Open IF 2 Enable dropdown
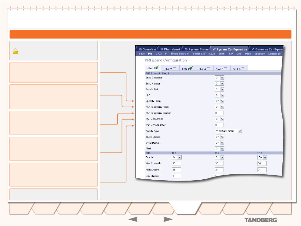This screenshot has height=226, width=301. coord(219,157)
